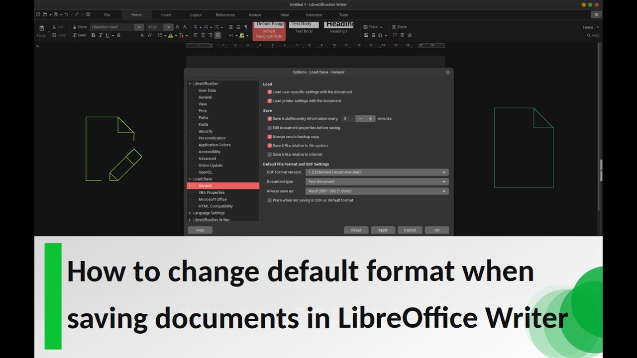The height and width of the screenshot is (358, 637).
Task: Open the special character Omega icon
Action: click(x=380, y=35)
